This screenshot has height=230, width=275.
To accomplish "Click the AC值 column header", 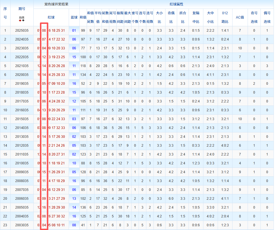I will point(240,17).
